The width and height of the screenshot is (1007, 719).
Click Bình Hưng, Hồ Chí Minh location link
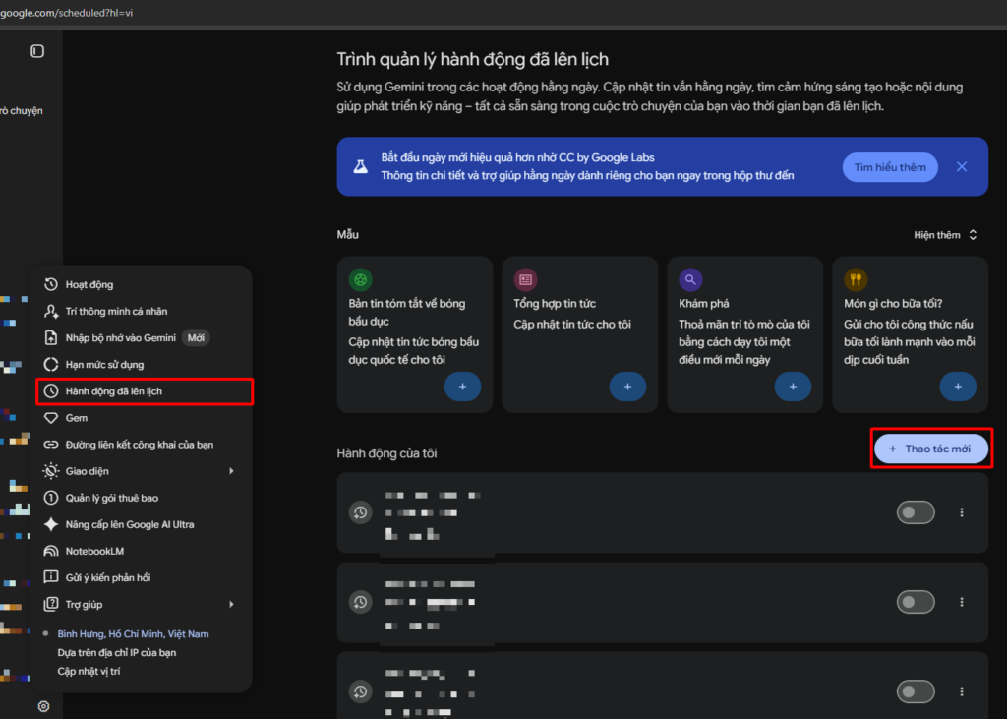(x=133, y=634)
